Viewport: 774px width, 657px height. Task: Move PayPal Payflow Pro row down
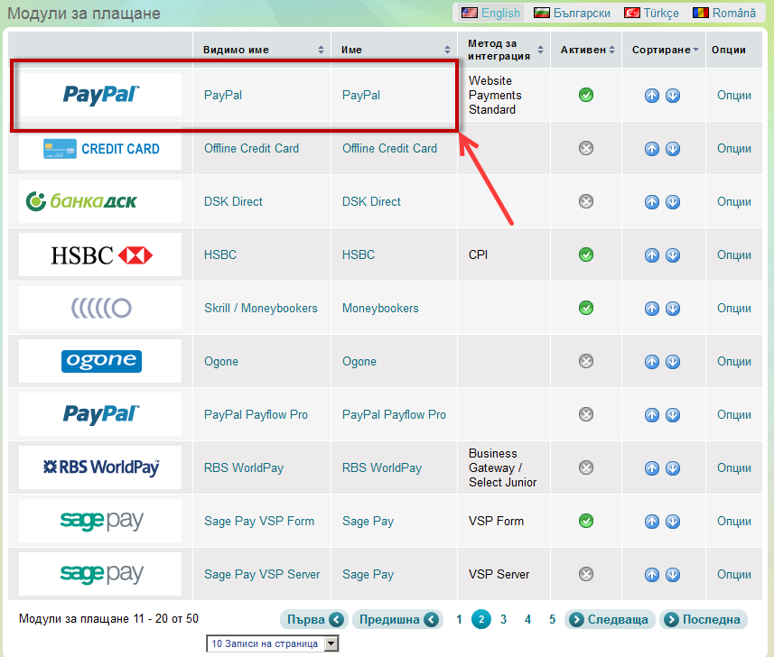(673, 415)
